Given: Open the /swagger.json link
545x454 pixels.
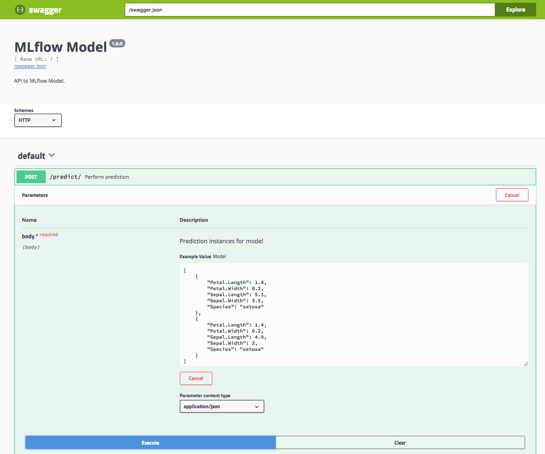Looking at the screenshot, I should coord(30,66).
